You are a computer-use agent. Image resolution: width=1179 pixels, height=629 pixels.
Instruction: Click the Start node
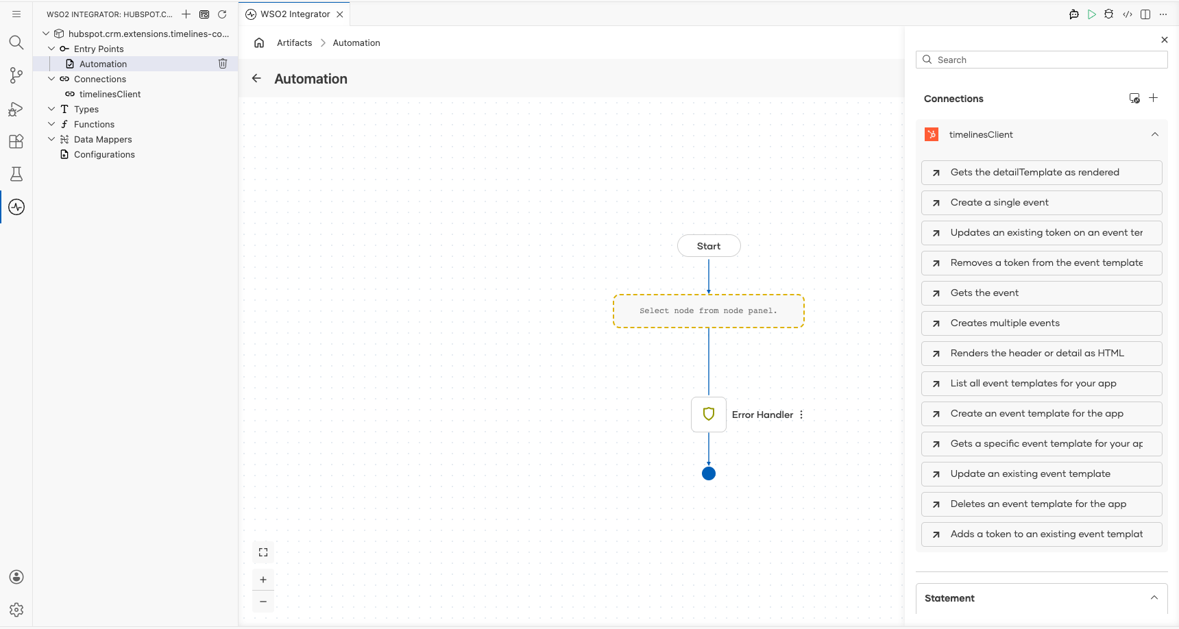(x=709, y=246)
